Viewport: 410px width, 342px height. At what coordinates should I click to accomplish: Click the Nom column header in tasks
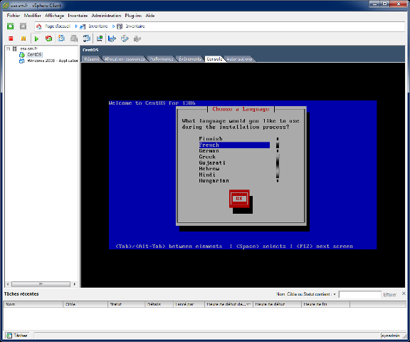pyautogui.click(x=33, y=304)
